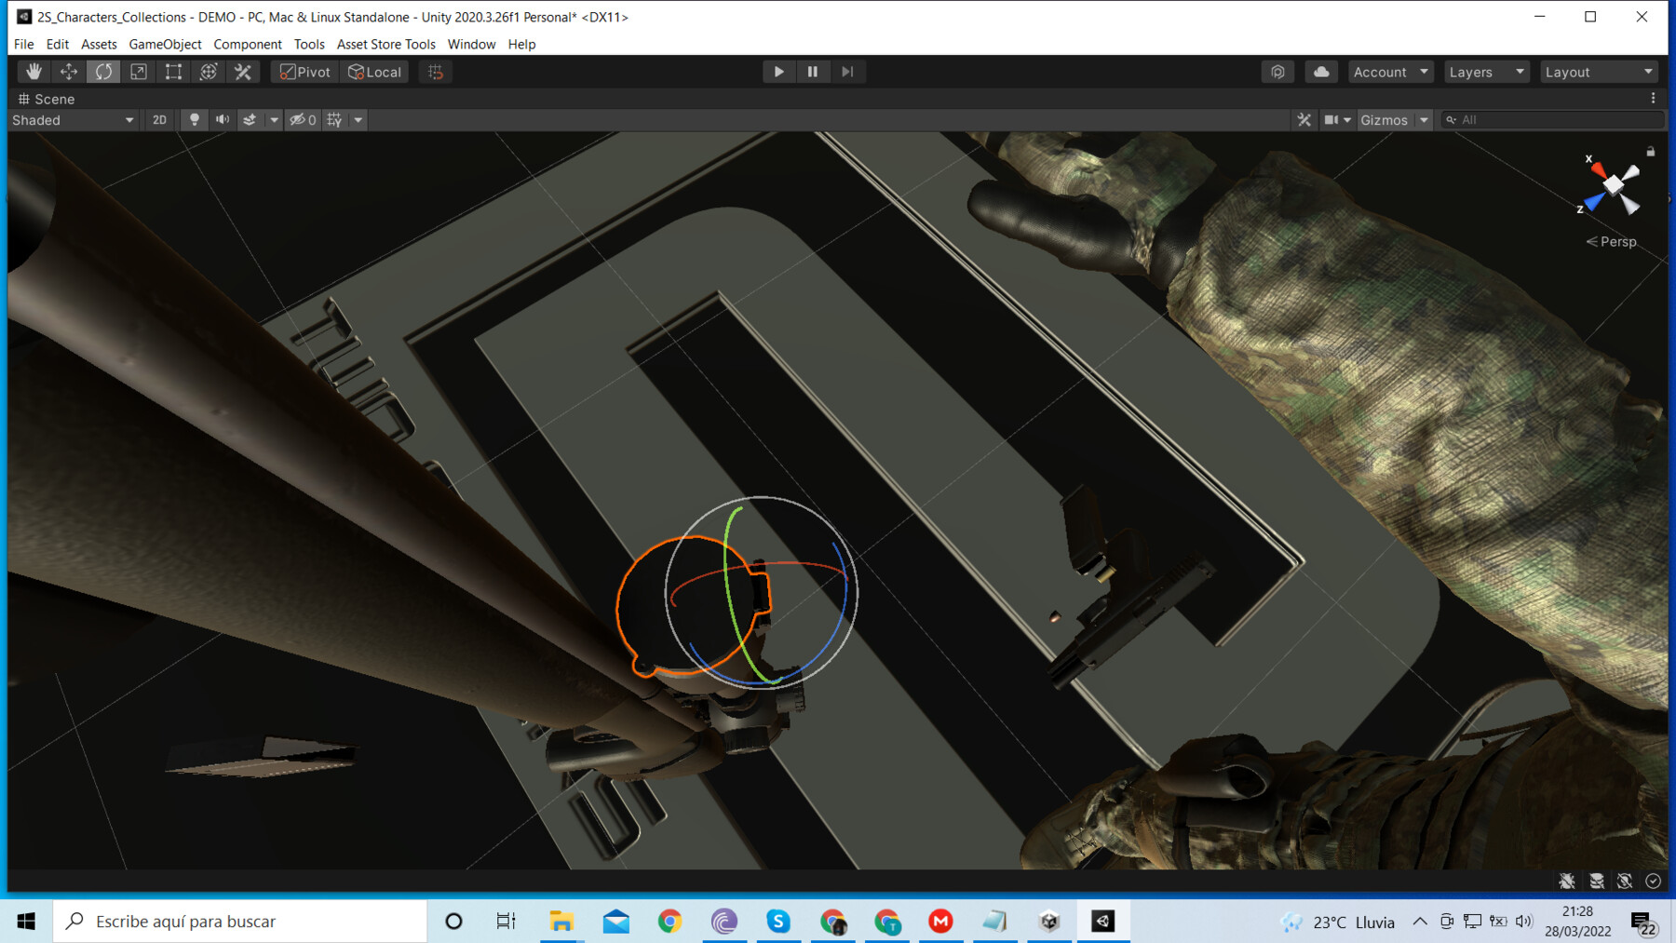The width and height of the screenshot is (1676, 943).
Task: Select the Transform tool
Action: point(209,72)
